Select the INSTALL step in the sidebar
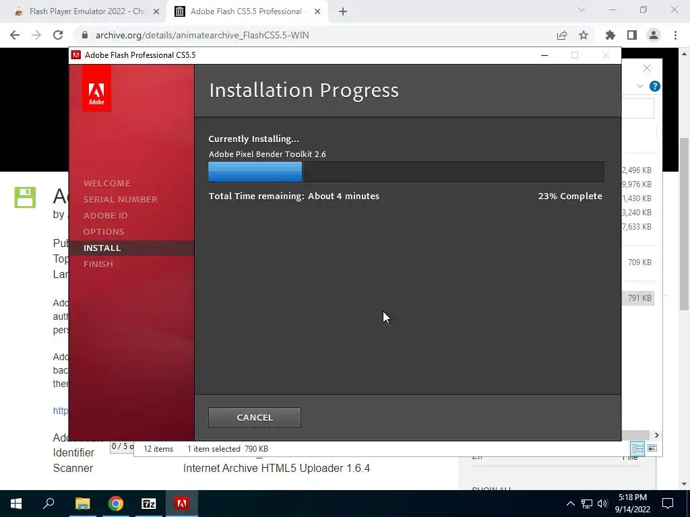This screenshot has width=690, height=517. pos(102,248)
